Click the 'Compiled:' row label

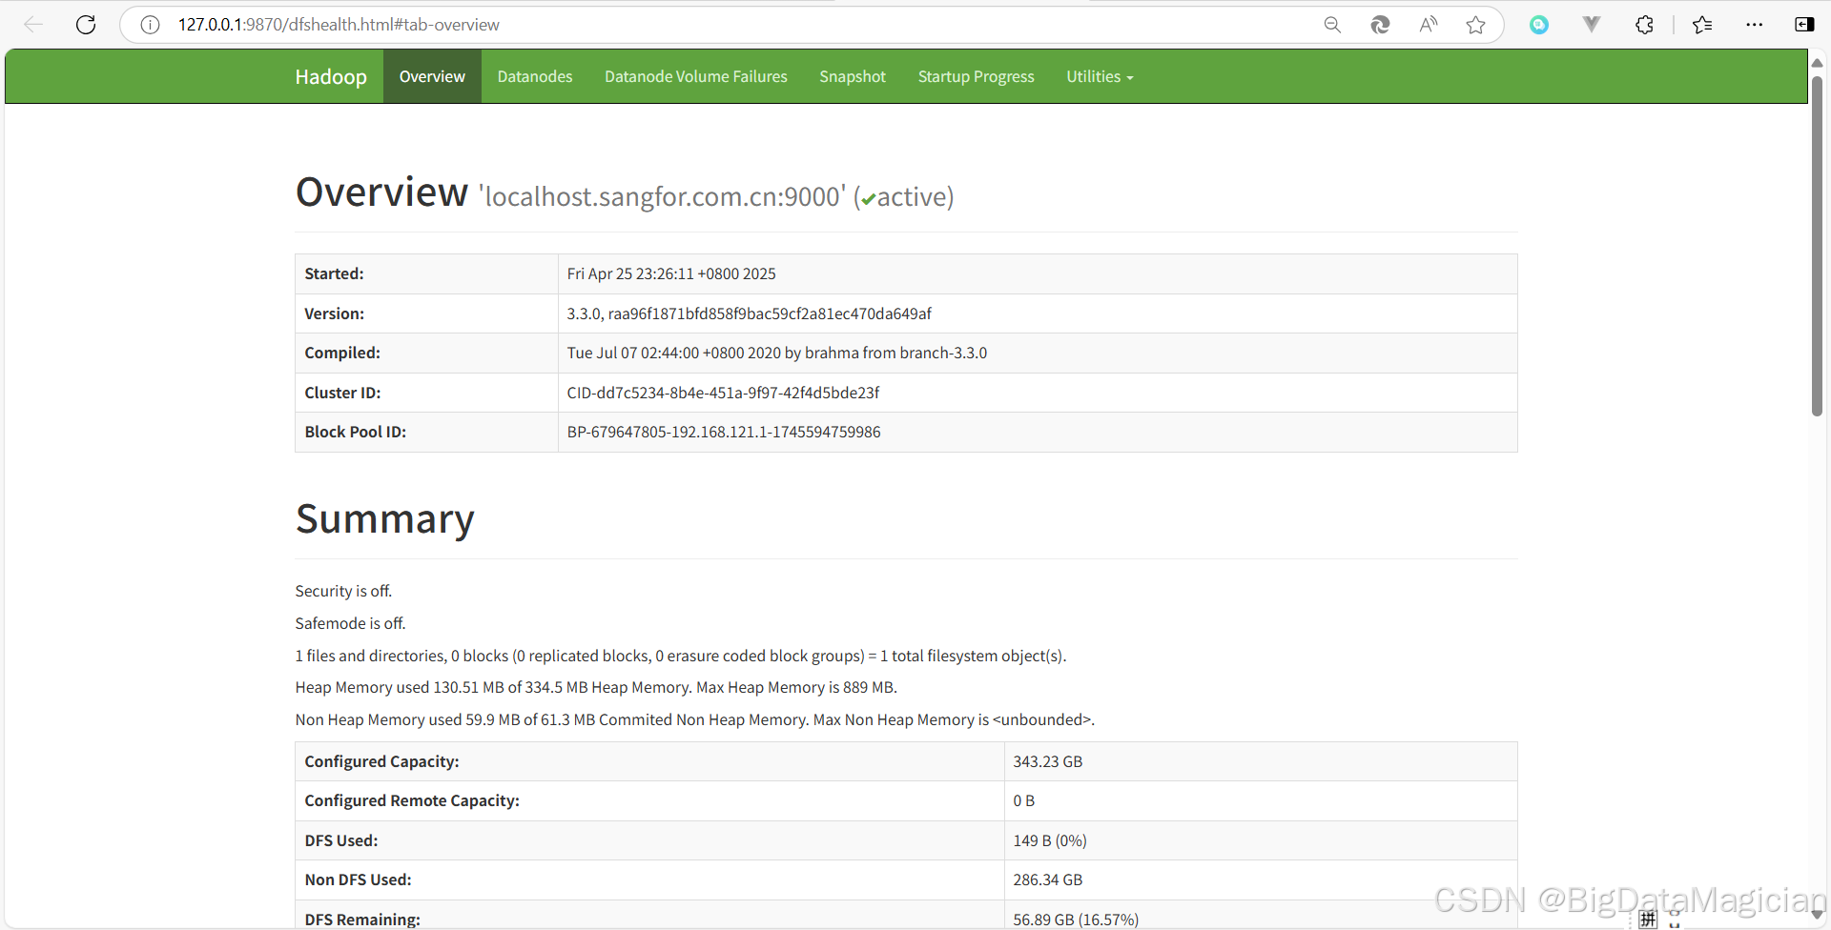pos(342,353)
